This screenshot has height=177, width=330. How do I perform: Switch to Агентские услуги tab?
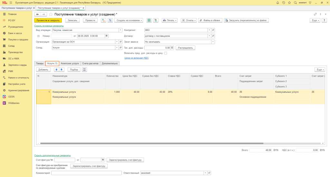(70, 63)
